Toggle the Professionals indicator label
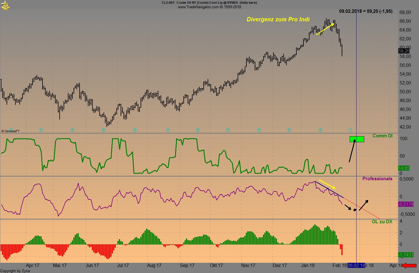Viewport: 419px width, 273px height. (x=377, y=179)
